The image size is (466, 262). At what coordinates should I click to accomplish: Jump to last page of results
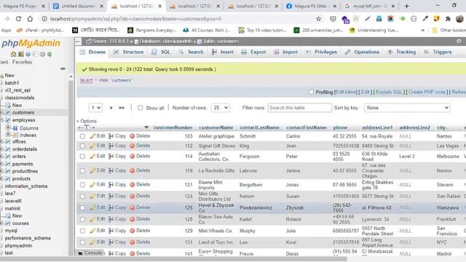coord(122,108)
